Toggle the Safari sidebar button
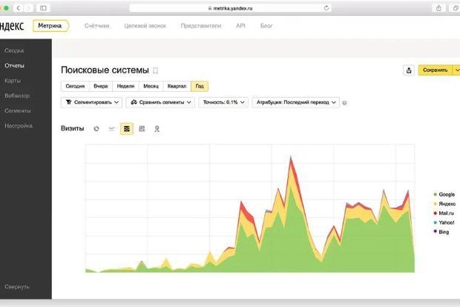Screen dimensions: 460x307 click(x=43, y=8)
